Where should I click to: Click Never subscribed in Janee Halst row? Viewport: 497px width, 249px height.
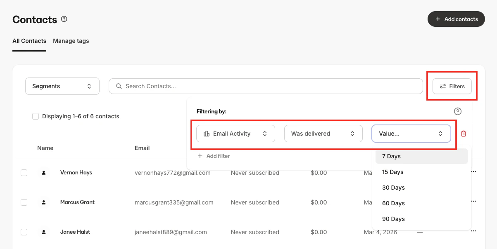coord(255,232)
